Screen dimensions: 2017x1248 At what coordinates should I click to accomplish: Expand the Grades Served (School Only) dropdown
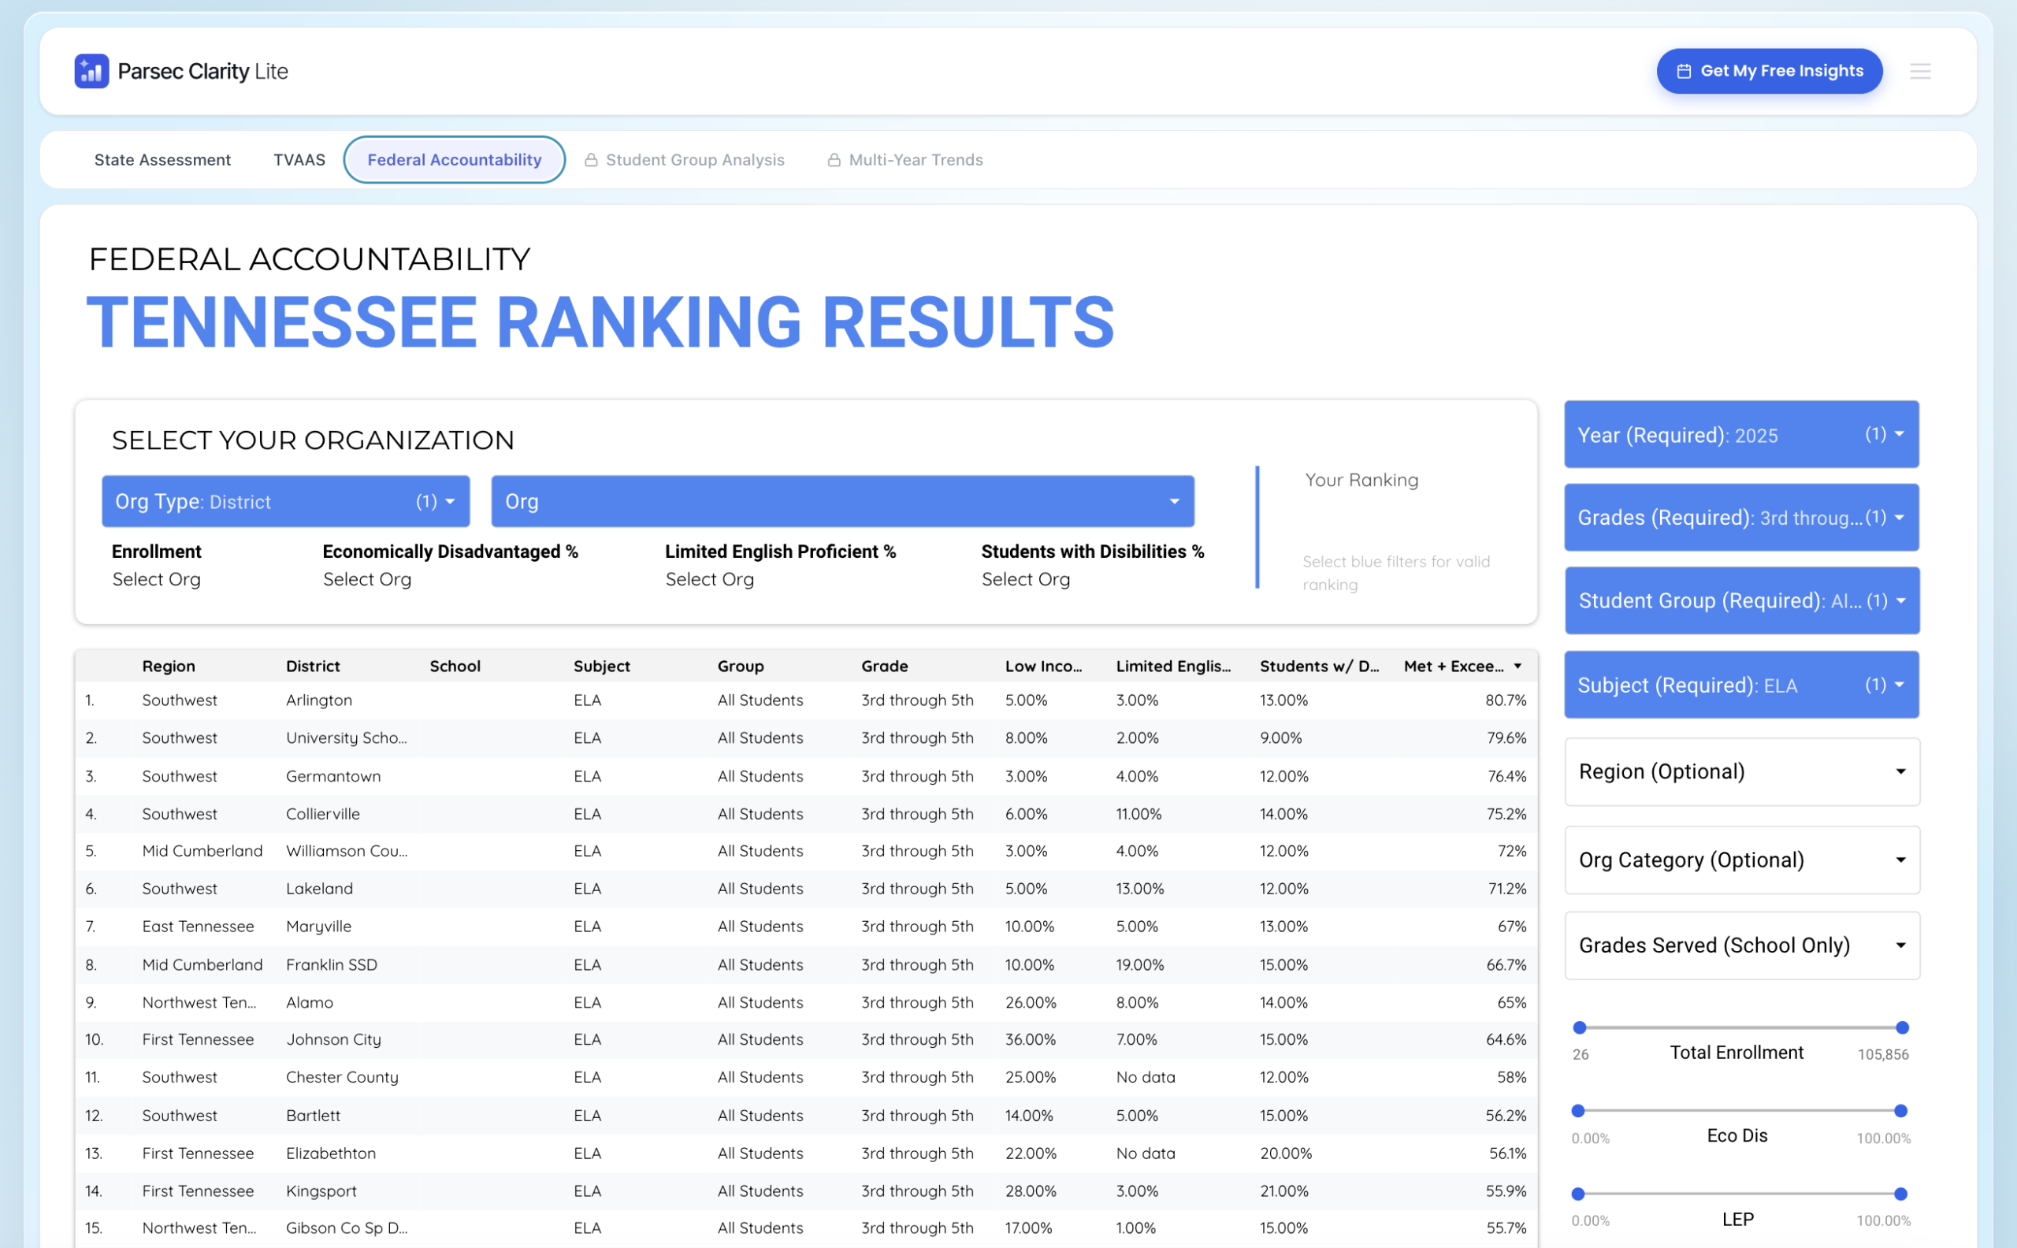tap(1741, 945)
